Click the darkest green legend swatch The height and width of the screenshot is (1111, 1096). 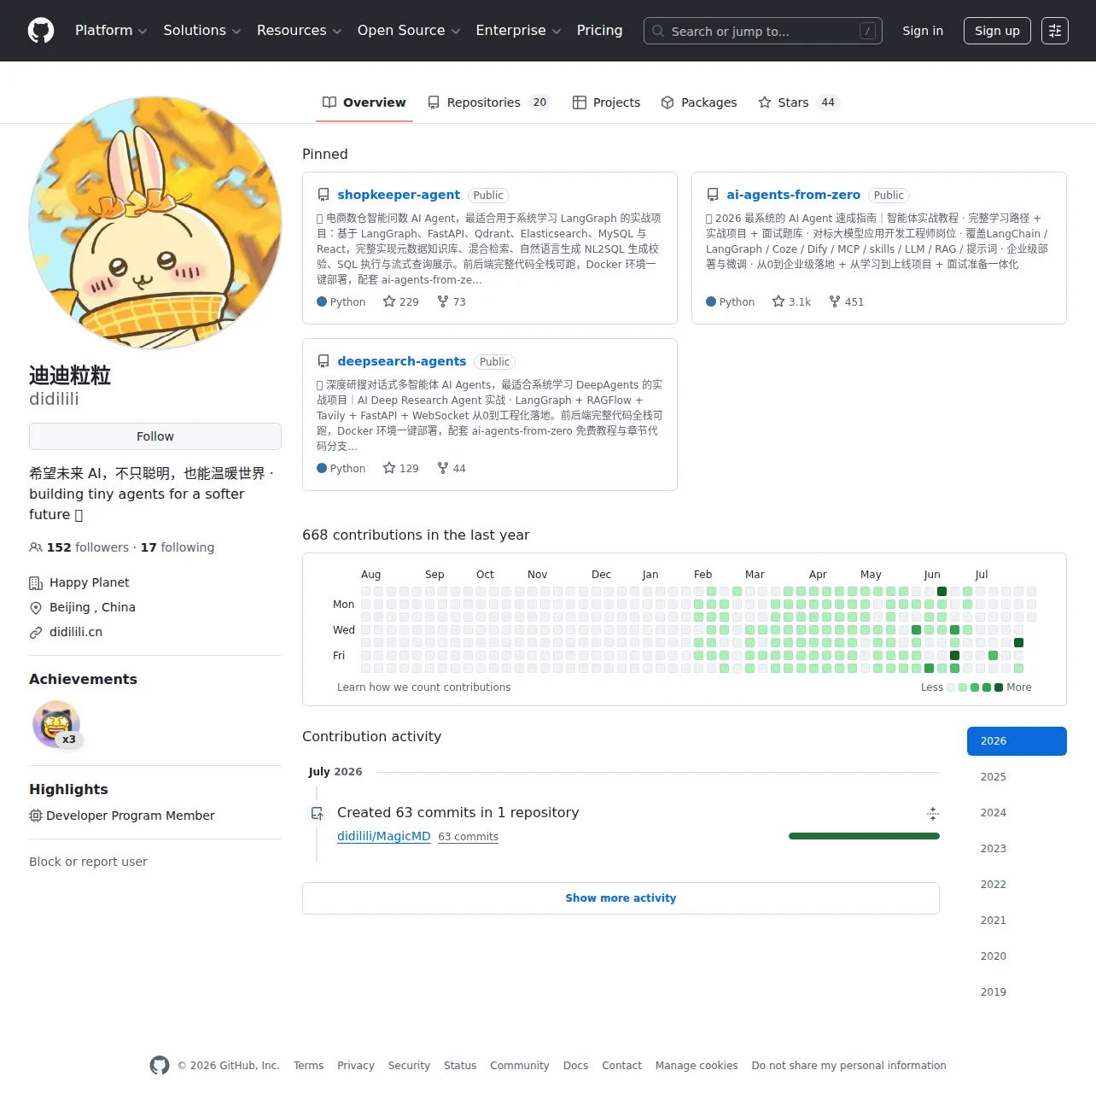[999, 687]
